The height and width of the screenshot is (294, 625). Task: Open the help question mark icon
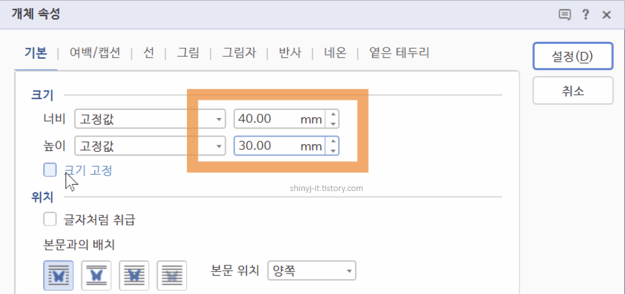pyautogui.click(x=585, y=15)
